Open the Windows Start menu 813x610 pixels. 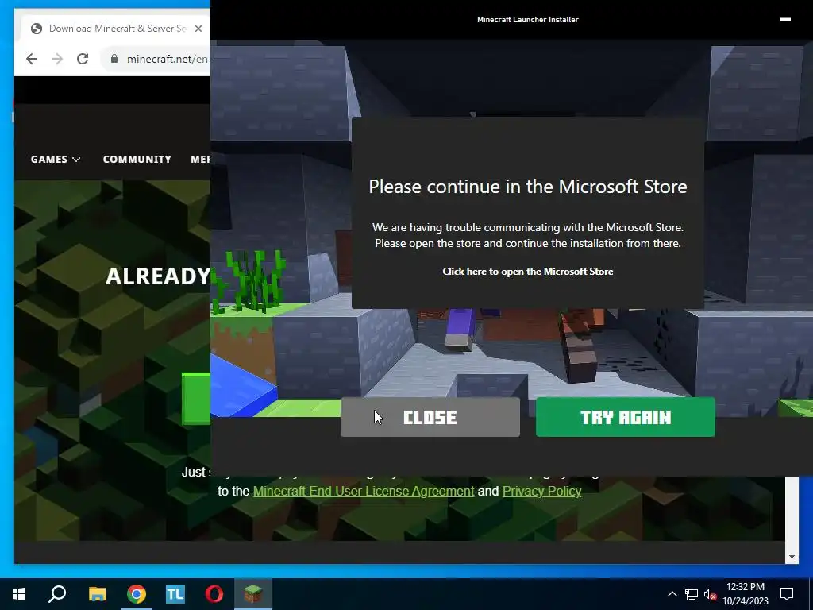pos(19,594)
